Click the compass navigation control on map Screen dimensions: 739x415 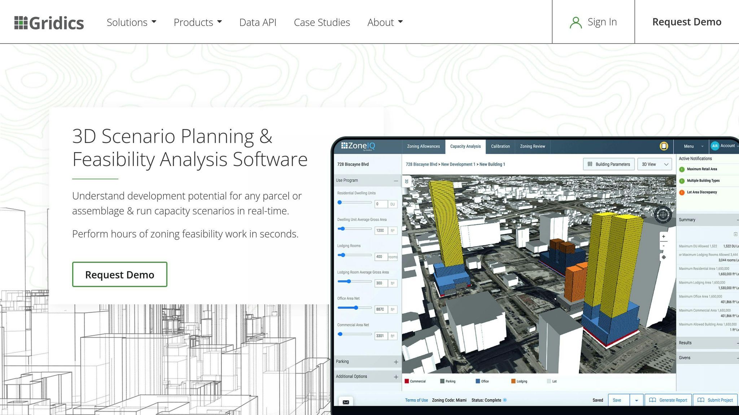click(663, 215)
